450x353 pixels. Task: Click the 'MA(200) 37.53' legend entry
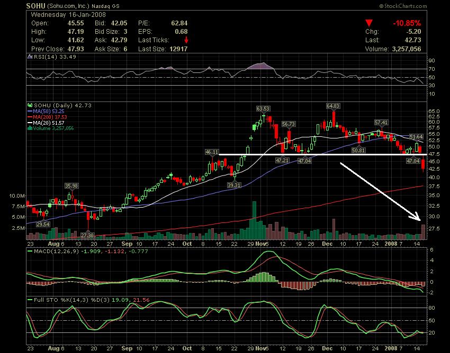tap(50, 117)
